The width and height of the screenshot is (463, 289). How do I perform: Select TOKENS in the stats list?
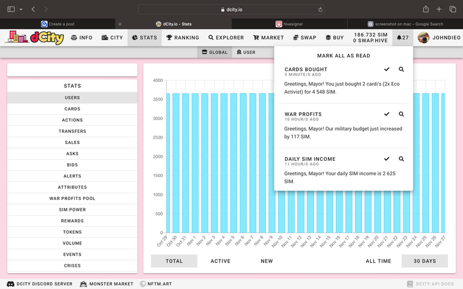click(x=72, y=232)
